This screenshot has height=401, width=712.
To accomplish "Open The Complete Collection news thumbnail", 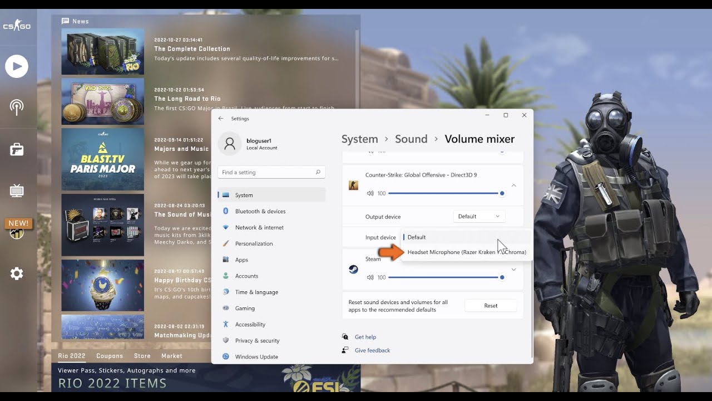I will 102,51.
